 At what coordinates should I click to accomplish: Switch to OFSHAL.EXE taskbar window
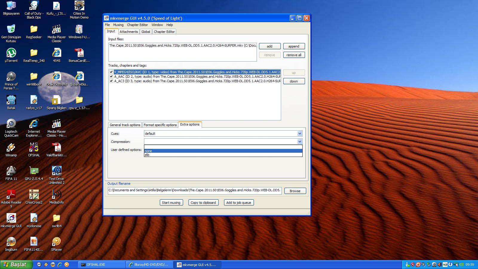tap(102, 265)
